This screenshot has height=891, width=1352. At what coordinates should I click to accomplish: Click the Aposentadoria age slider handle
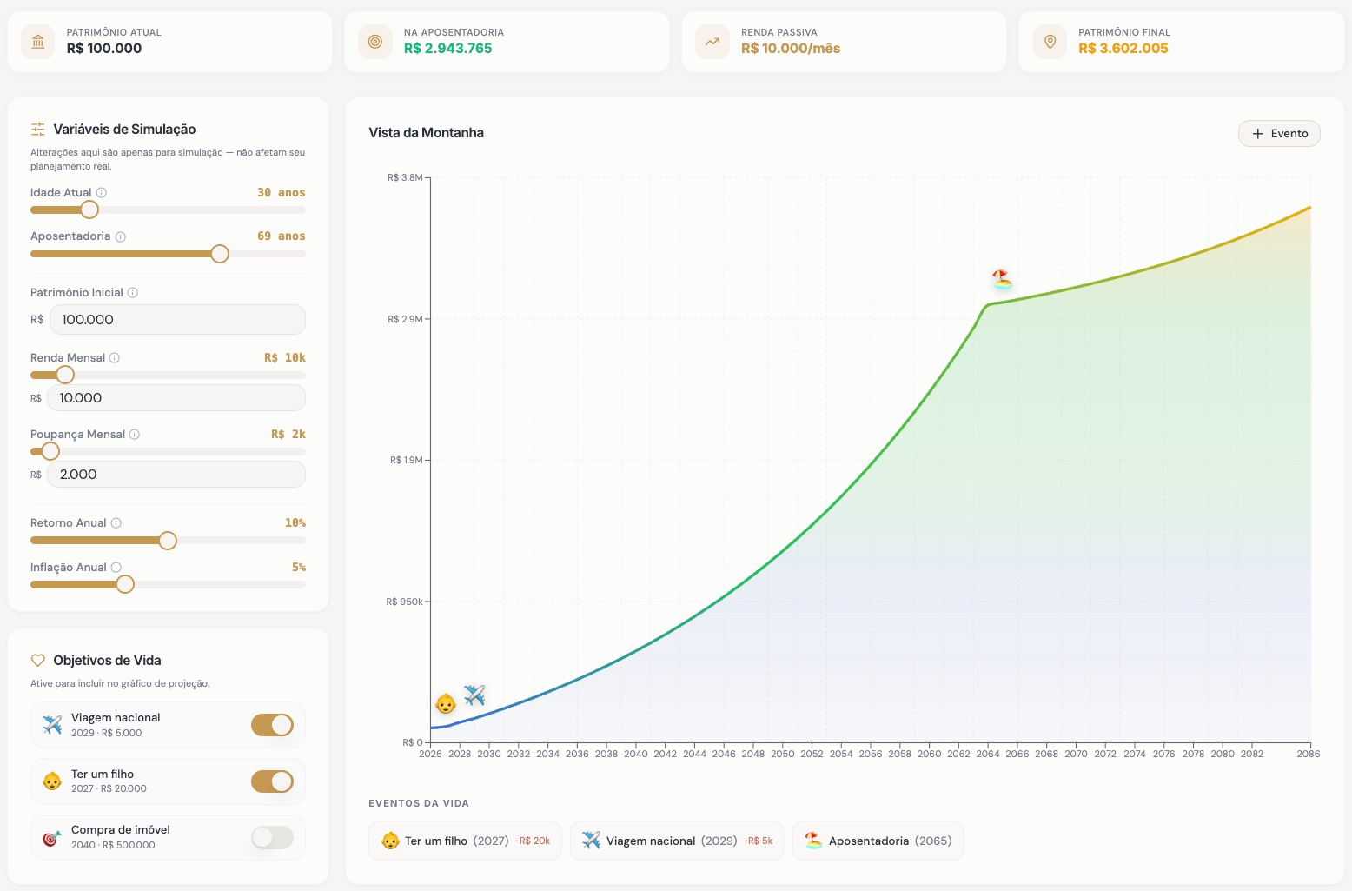tap(220, 254)
